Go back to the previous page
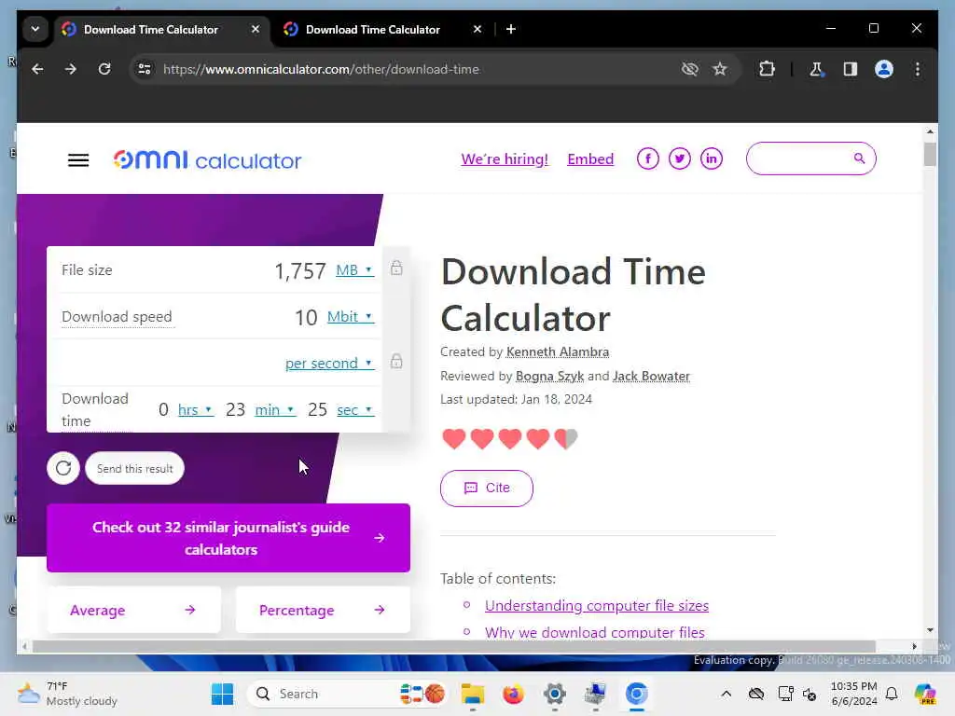 37,69
